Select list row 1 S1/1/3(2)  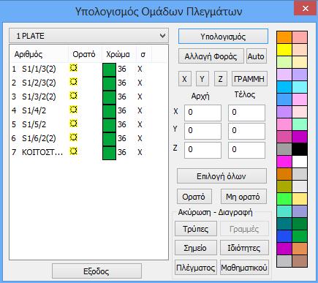pos(88,69)
